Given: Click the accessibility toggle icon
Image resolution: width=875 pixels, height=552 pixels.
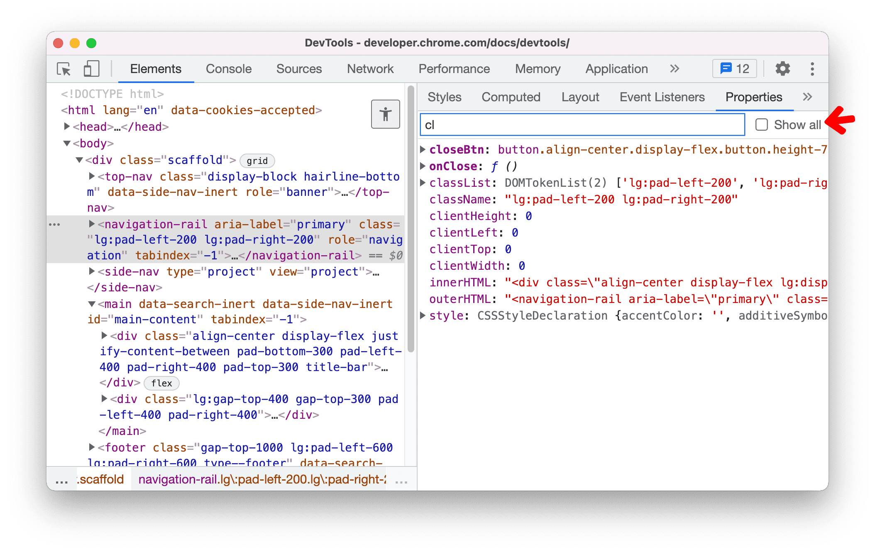Looking at the screenshot, I should (385, 115).
